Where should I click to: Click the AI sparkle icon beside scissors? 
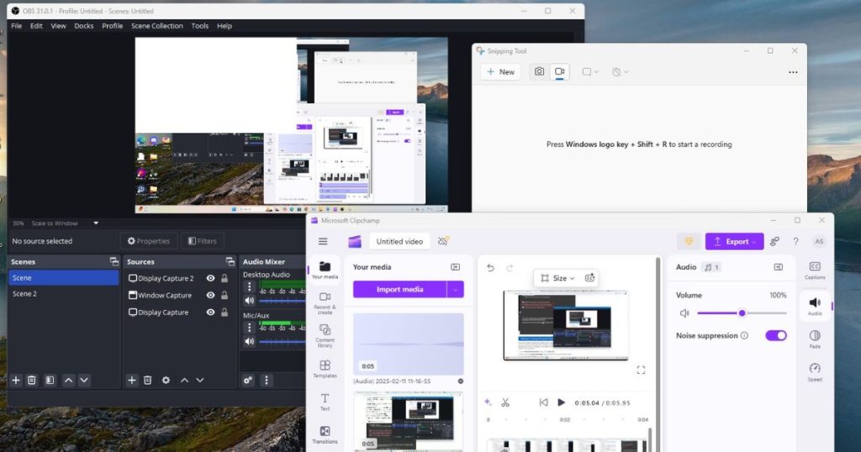coord(488,402)
